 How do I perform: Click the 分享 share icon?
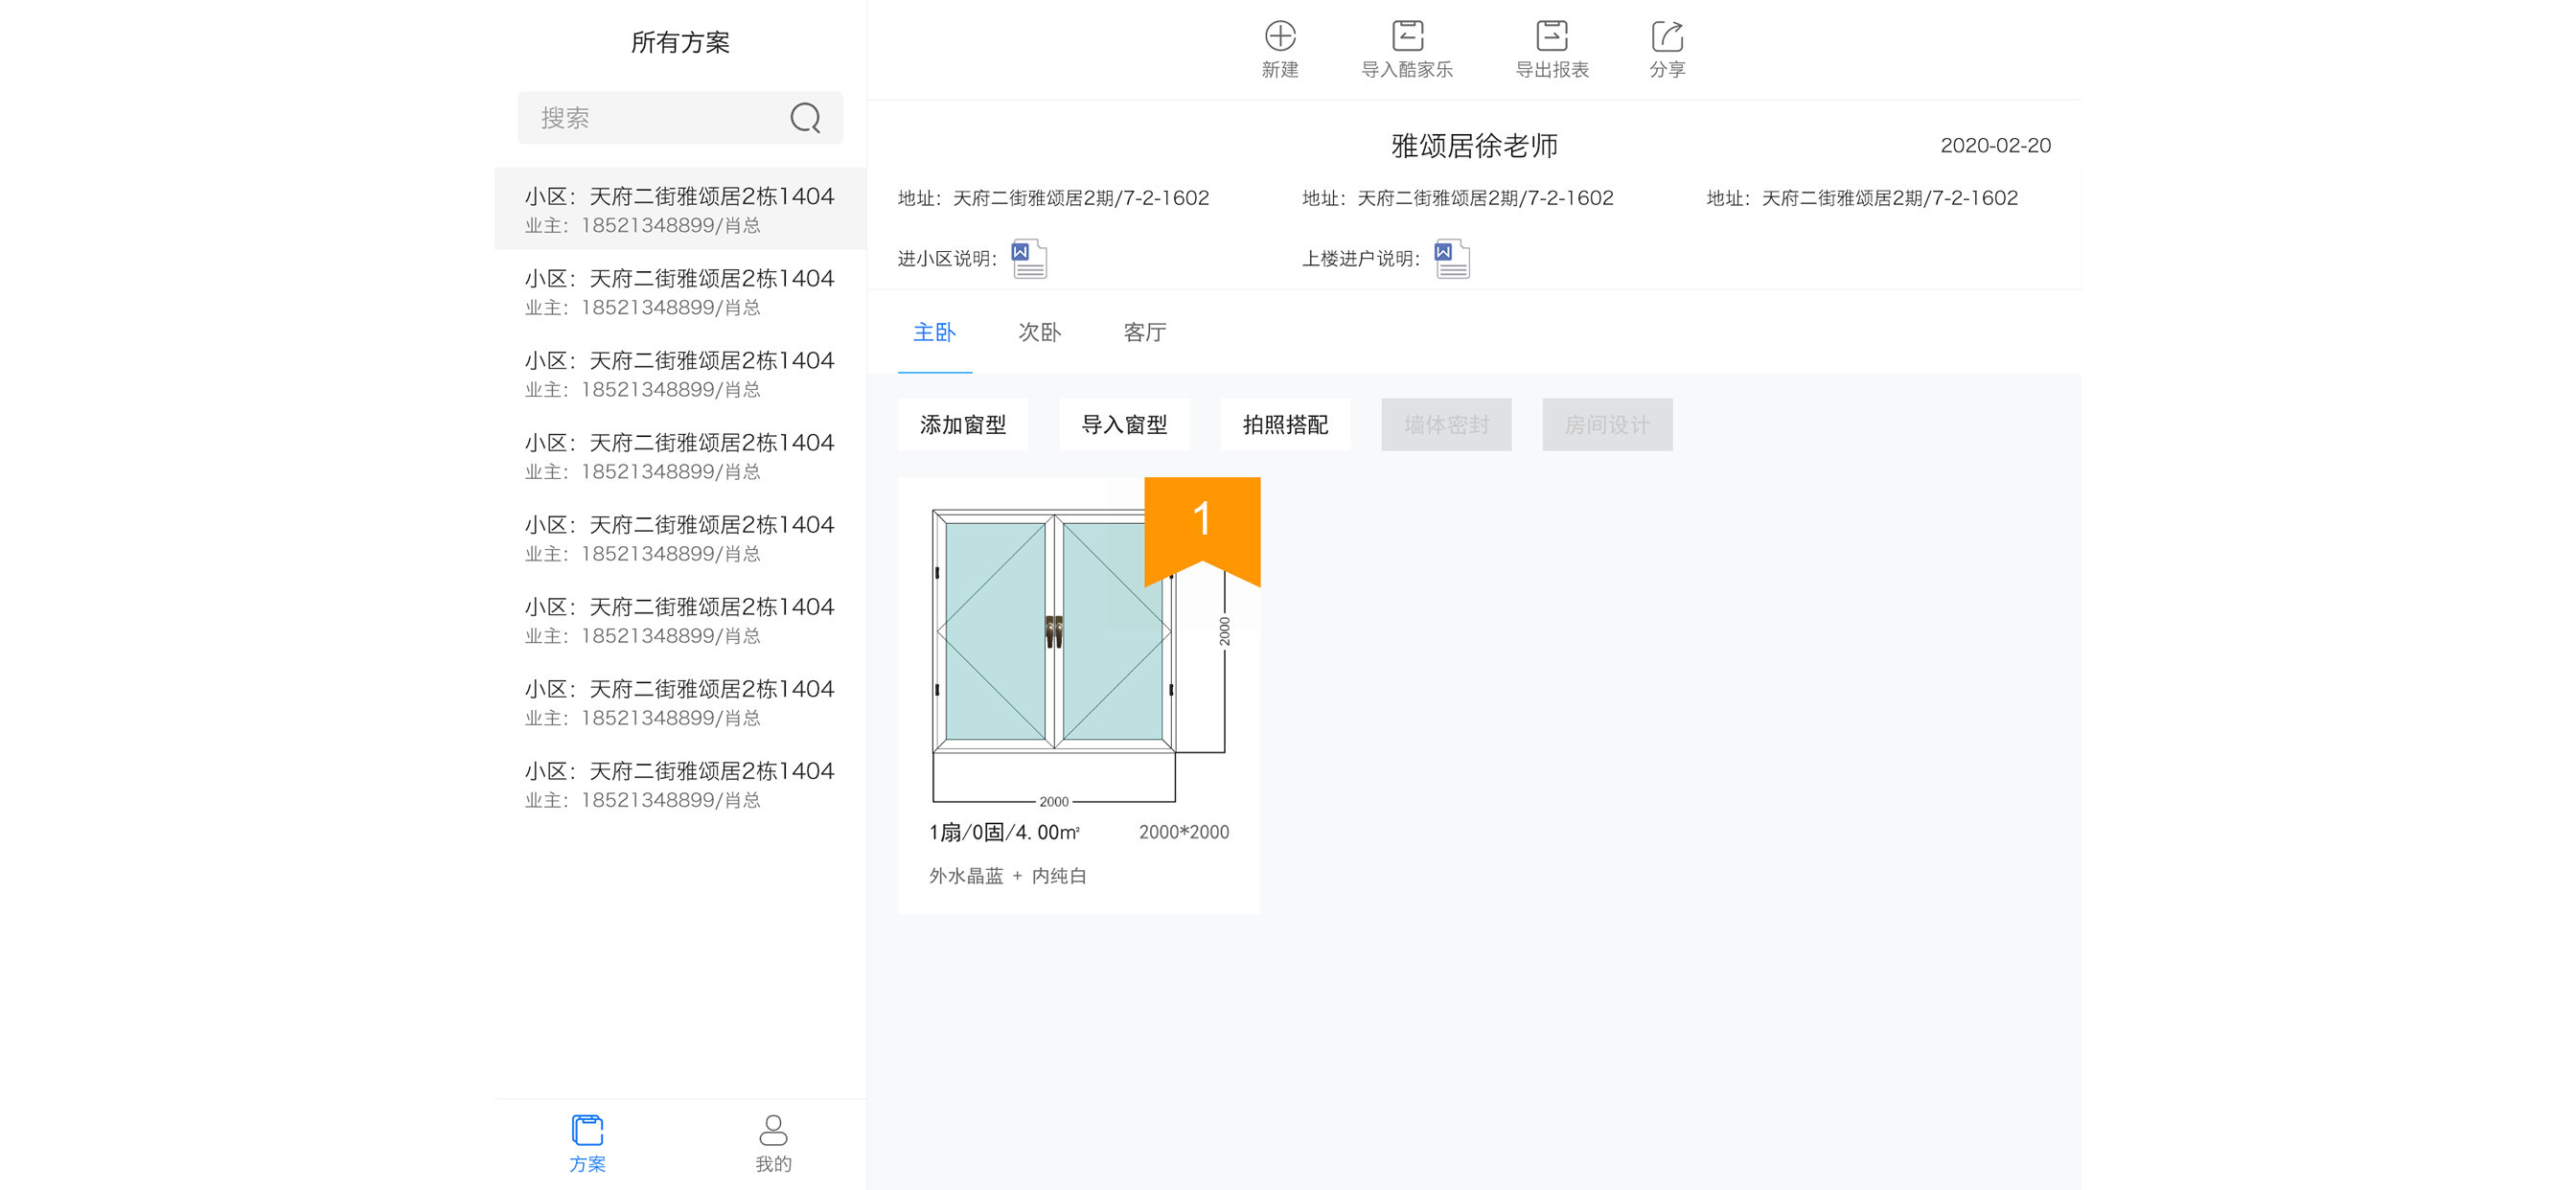pos(1667,37)
